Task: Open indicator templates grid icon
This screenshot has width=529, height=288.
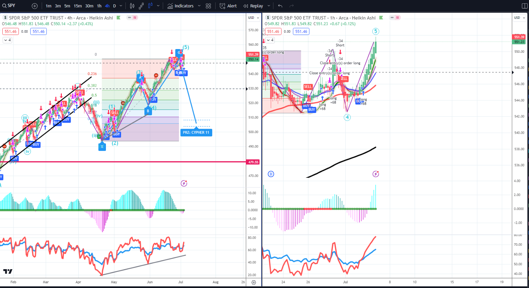Action: point(209,6)
